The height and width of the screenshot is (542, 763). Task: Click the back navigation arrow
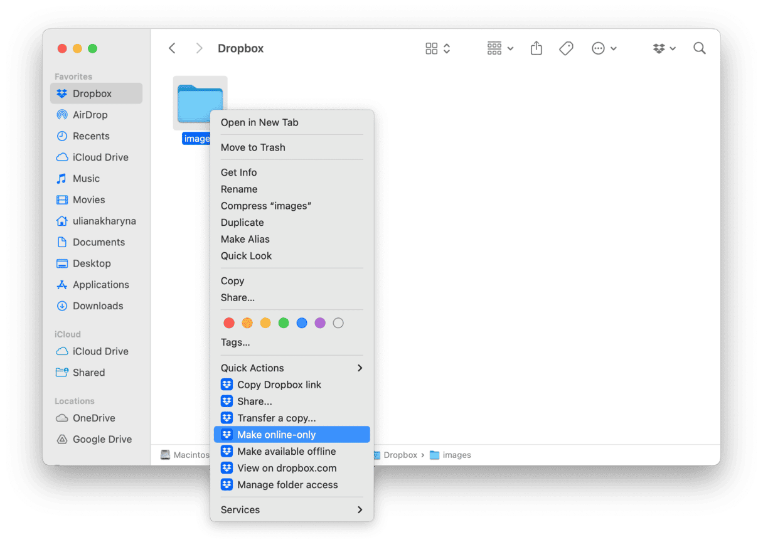pyautogui.click(x=172, y=48)
